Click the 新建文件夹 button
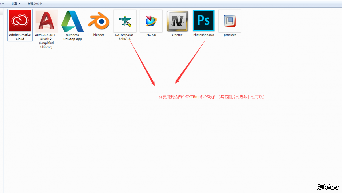 pos(35,4)
